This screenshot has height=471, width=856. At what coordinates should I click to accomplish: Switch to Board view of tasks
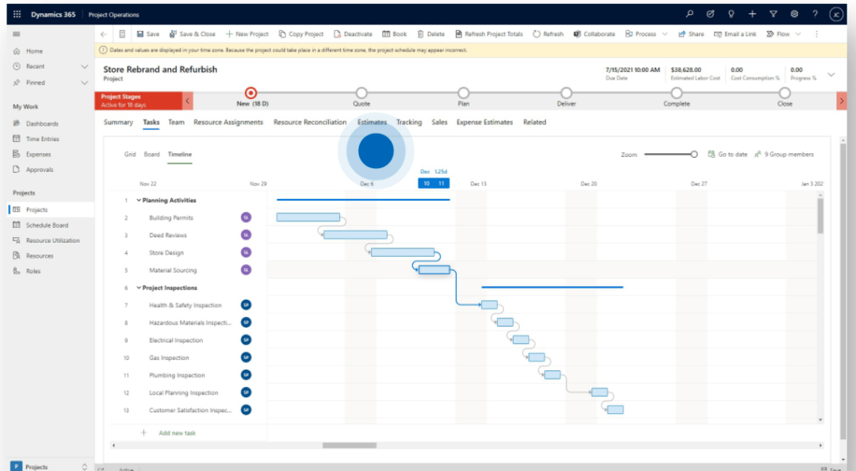[x=151, y=154]
